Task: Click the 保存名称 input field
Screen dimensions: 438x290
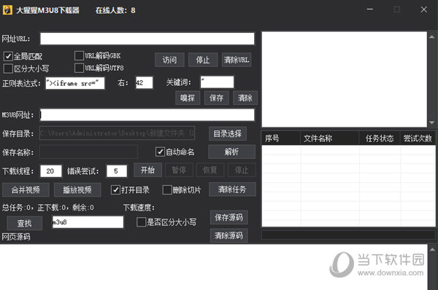Action: click(x=88, y=152)
